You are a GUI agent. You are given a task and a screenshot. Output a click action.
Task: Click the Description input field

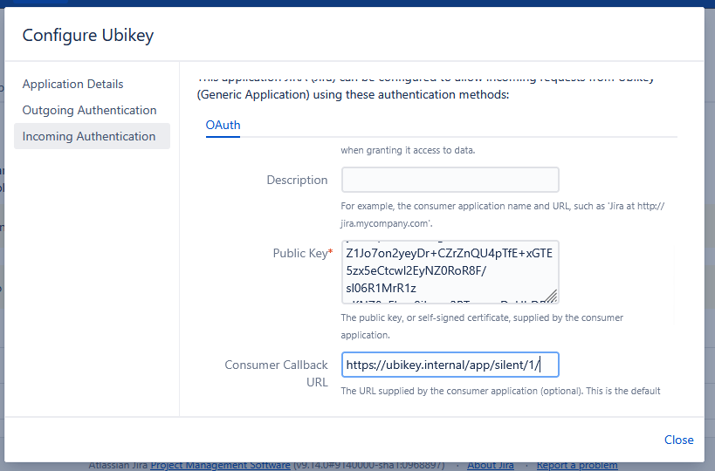(x=450, y=180)
